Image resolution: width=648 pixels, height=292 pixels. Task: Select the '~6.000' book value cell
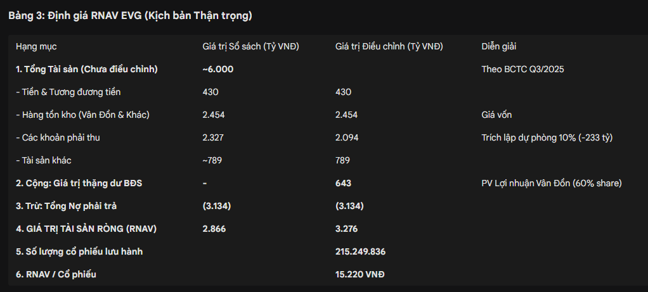pos(218,69)
